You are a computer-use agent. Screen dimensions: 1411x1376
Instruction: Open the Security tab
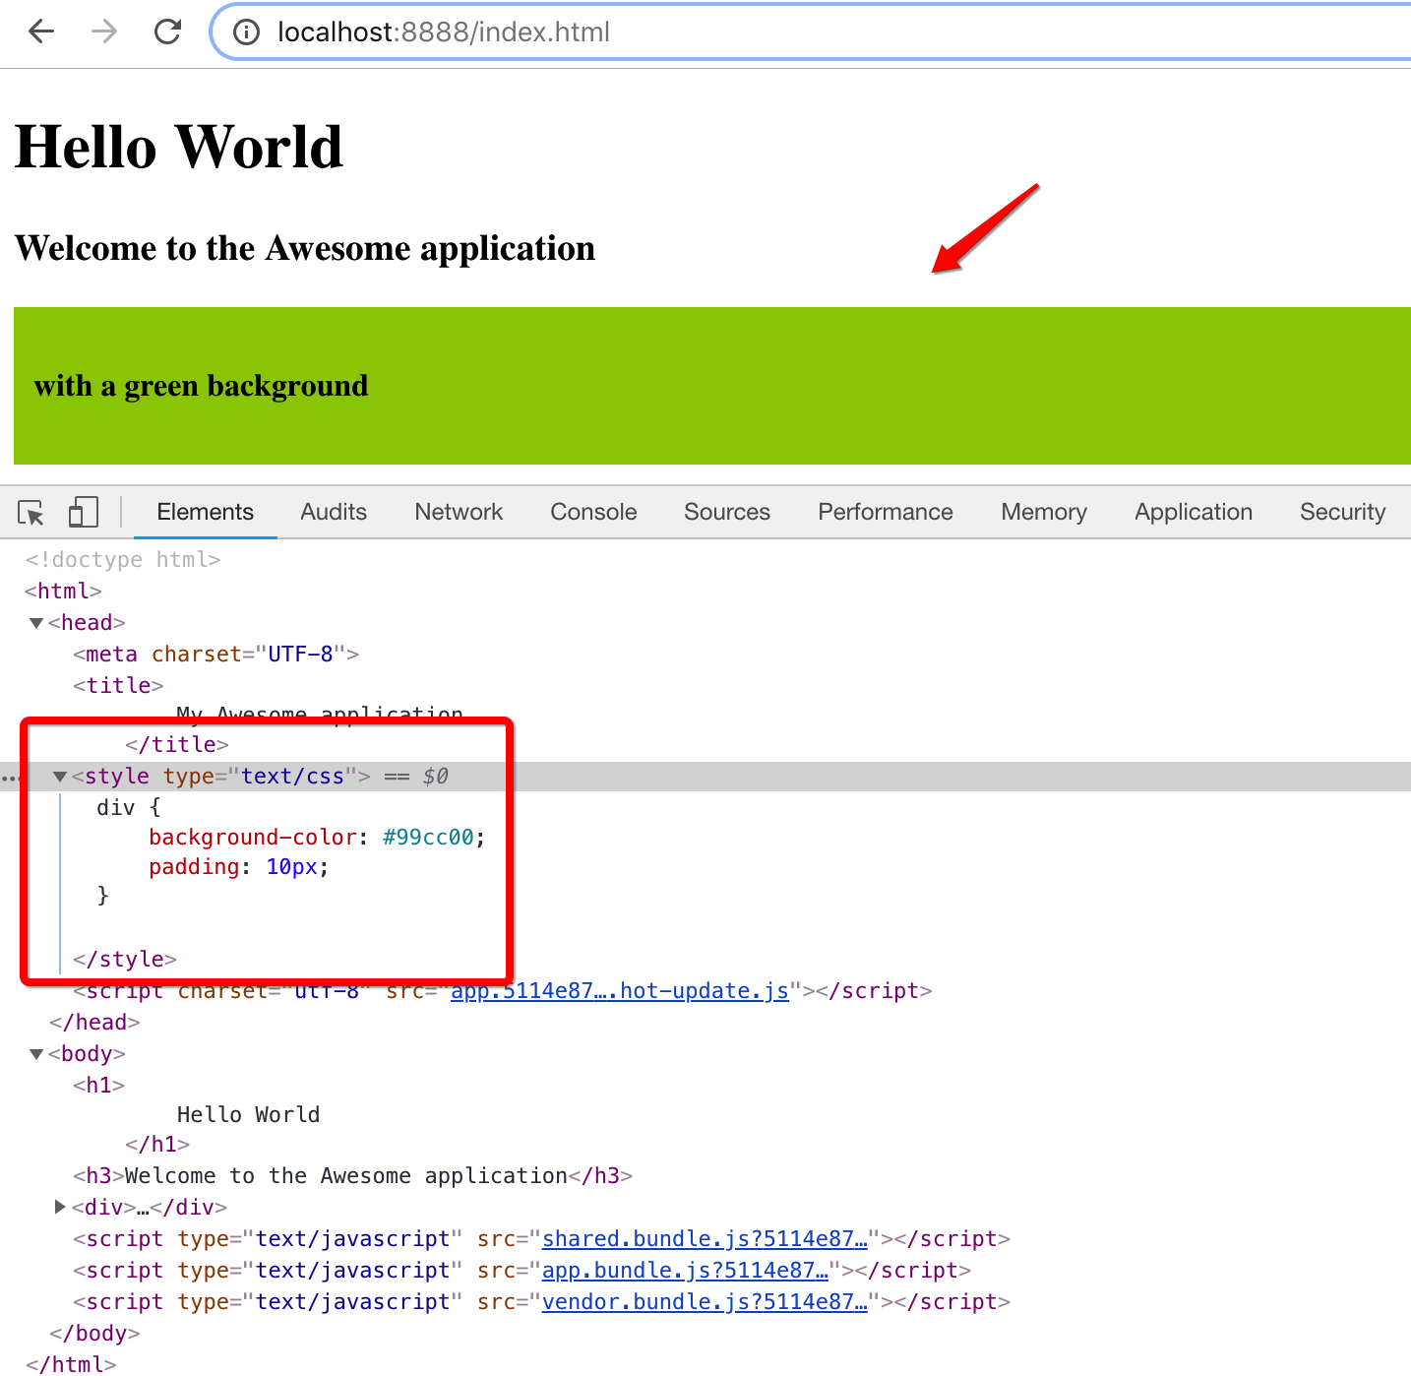click(x=1342, y=512)
